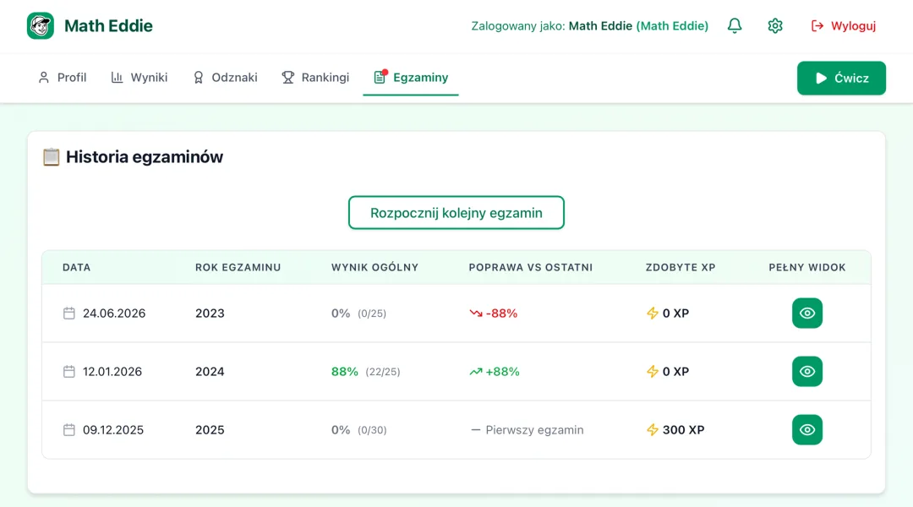
Task: Click calendar icon beside 09.12.2025
Action: tap(68, 429)
